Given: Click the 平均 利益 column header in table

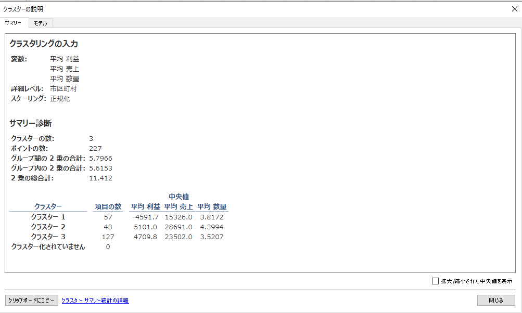Looking at the screenshot, I should (145, 207).
